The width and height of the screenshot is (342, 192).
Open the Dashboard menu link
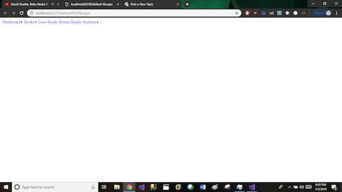11,22
